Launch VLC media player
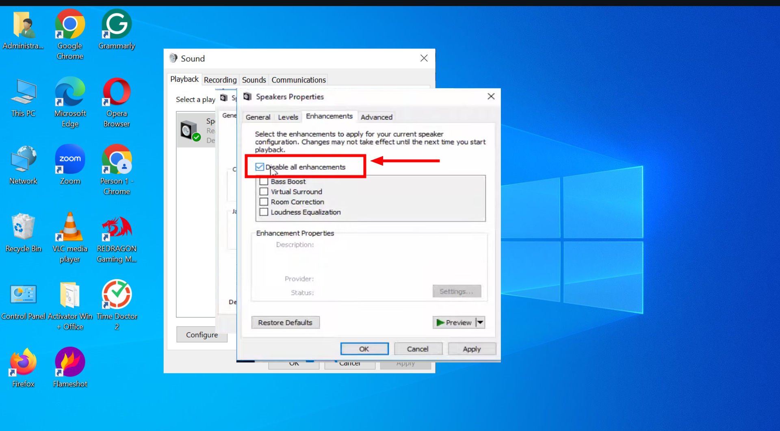 (x=69, y=227)
